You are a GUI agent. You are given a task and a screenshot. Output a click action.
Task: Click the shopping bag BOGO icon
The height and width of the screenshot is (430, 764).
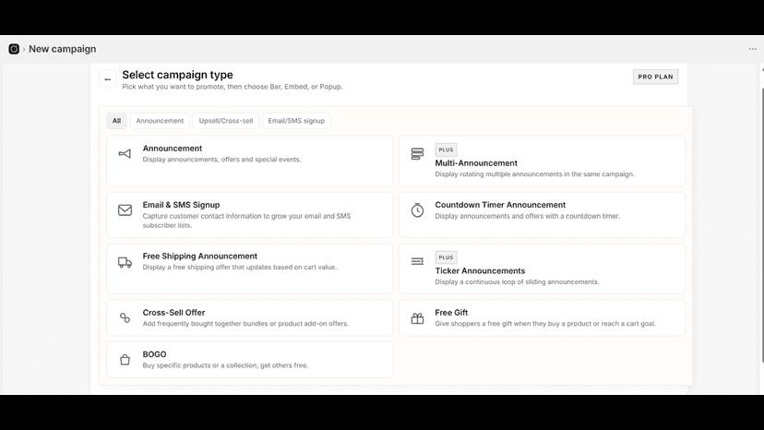(125, 360)
